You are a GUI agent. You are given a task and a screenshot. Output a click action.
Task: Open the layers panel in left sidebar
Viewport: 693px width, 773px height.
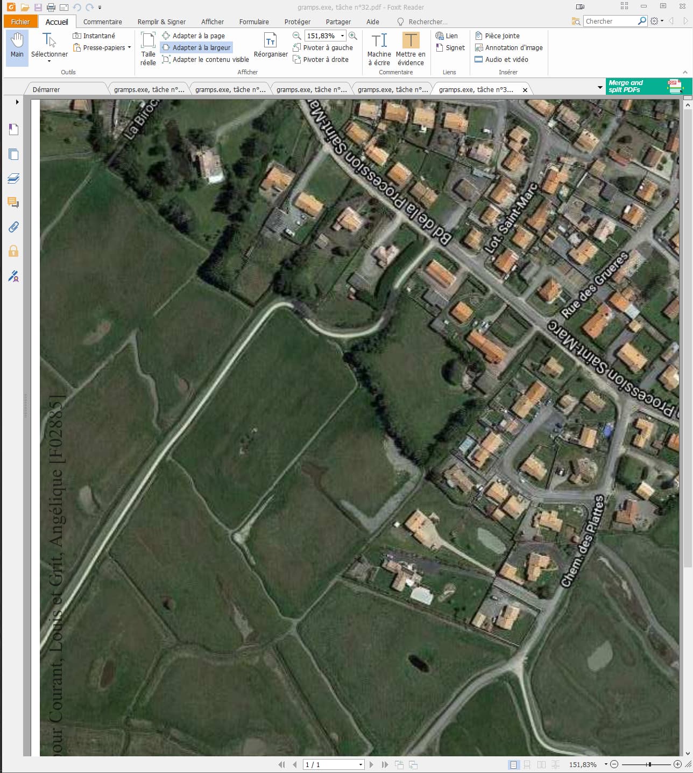pos(13,178)
